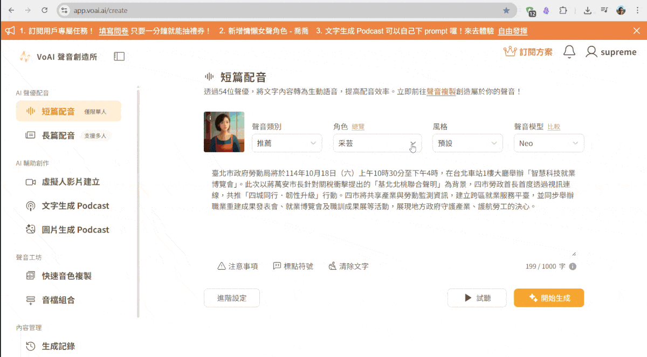Open 注意事項 notes
The height and width of the screenshot is (357, 647).
[237, 266]
